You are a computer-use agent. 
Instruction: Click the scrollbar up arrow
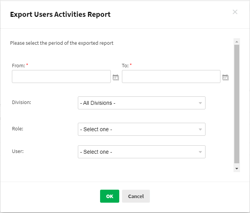[237, 41]
